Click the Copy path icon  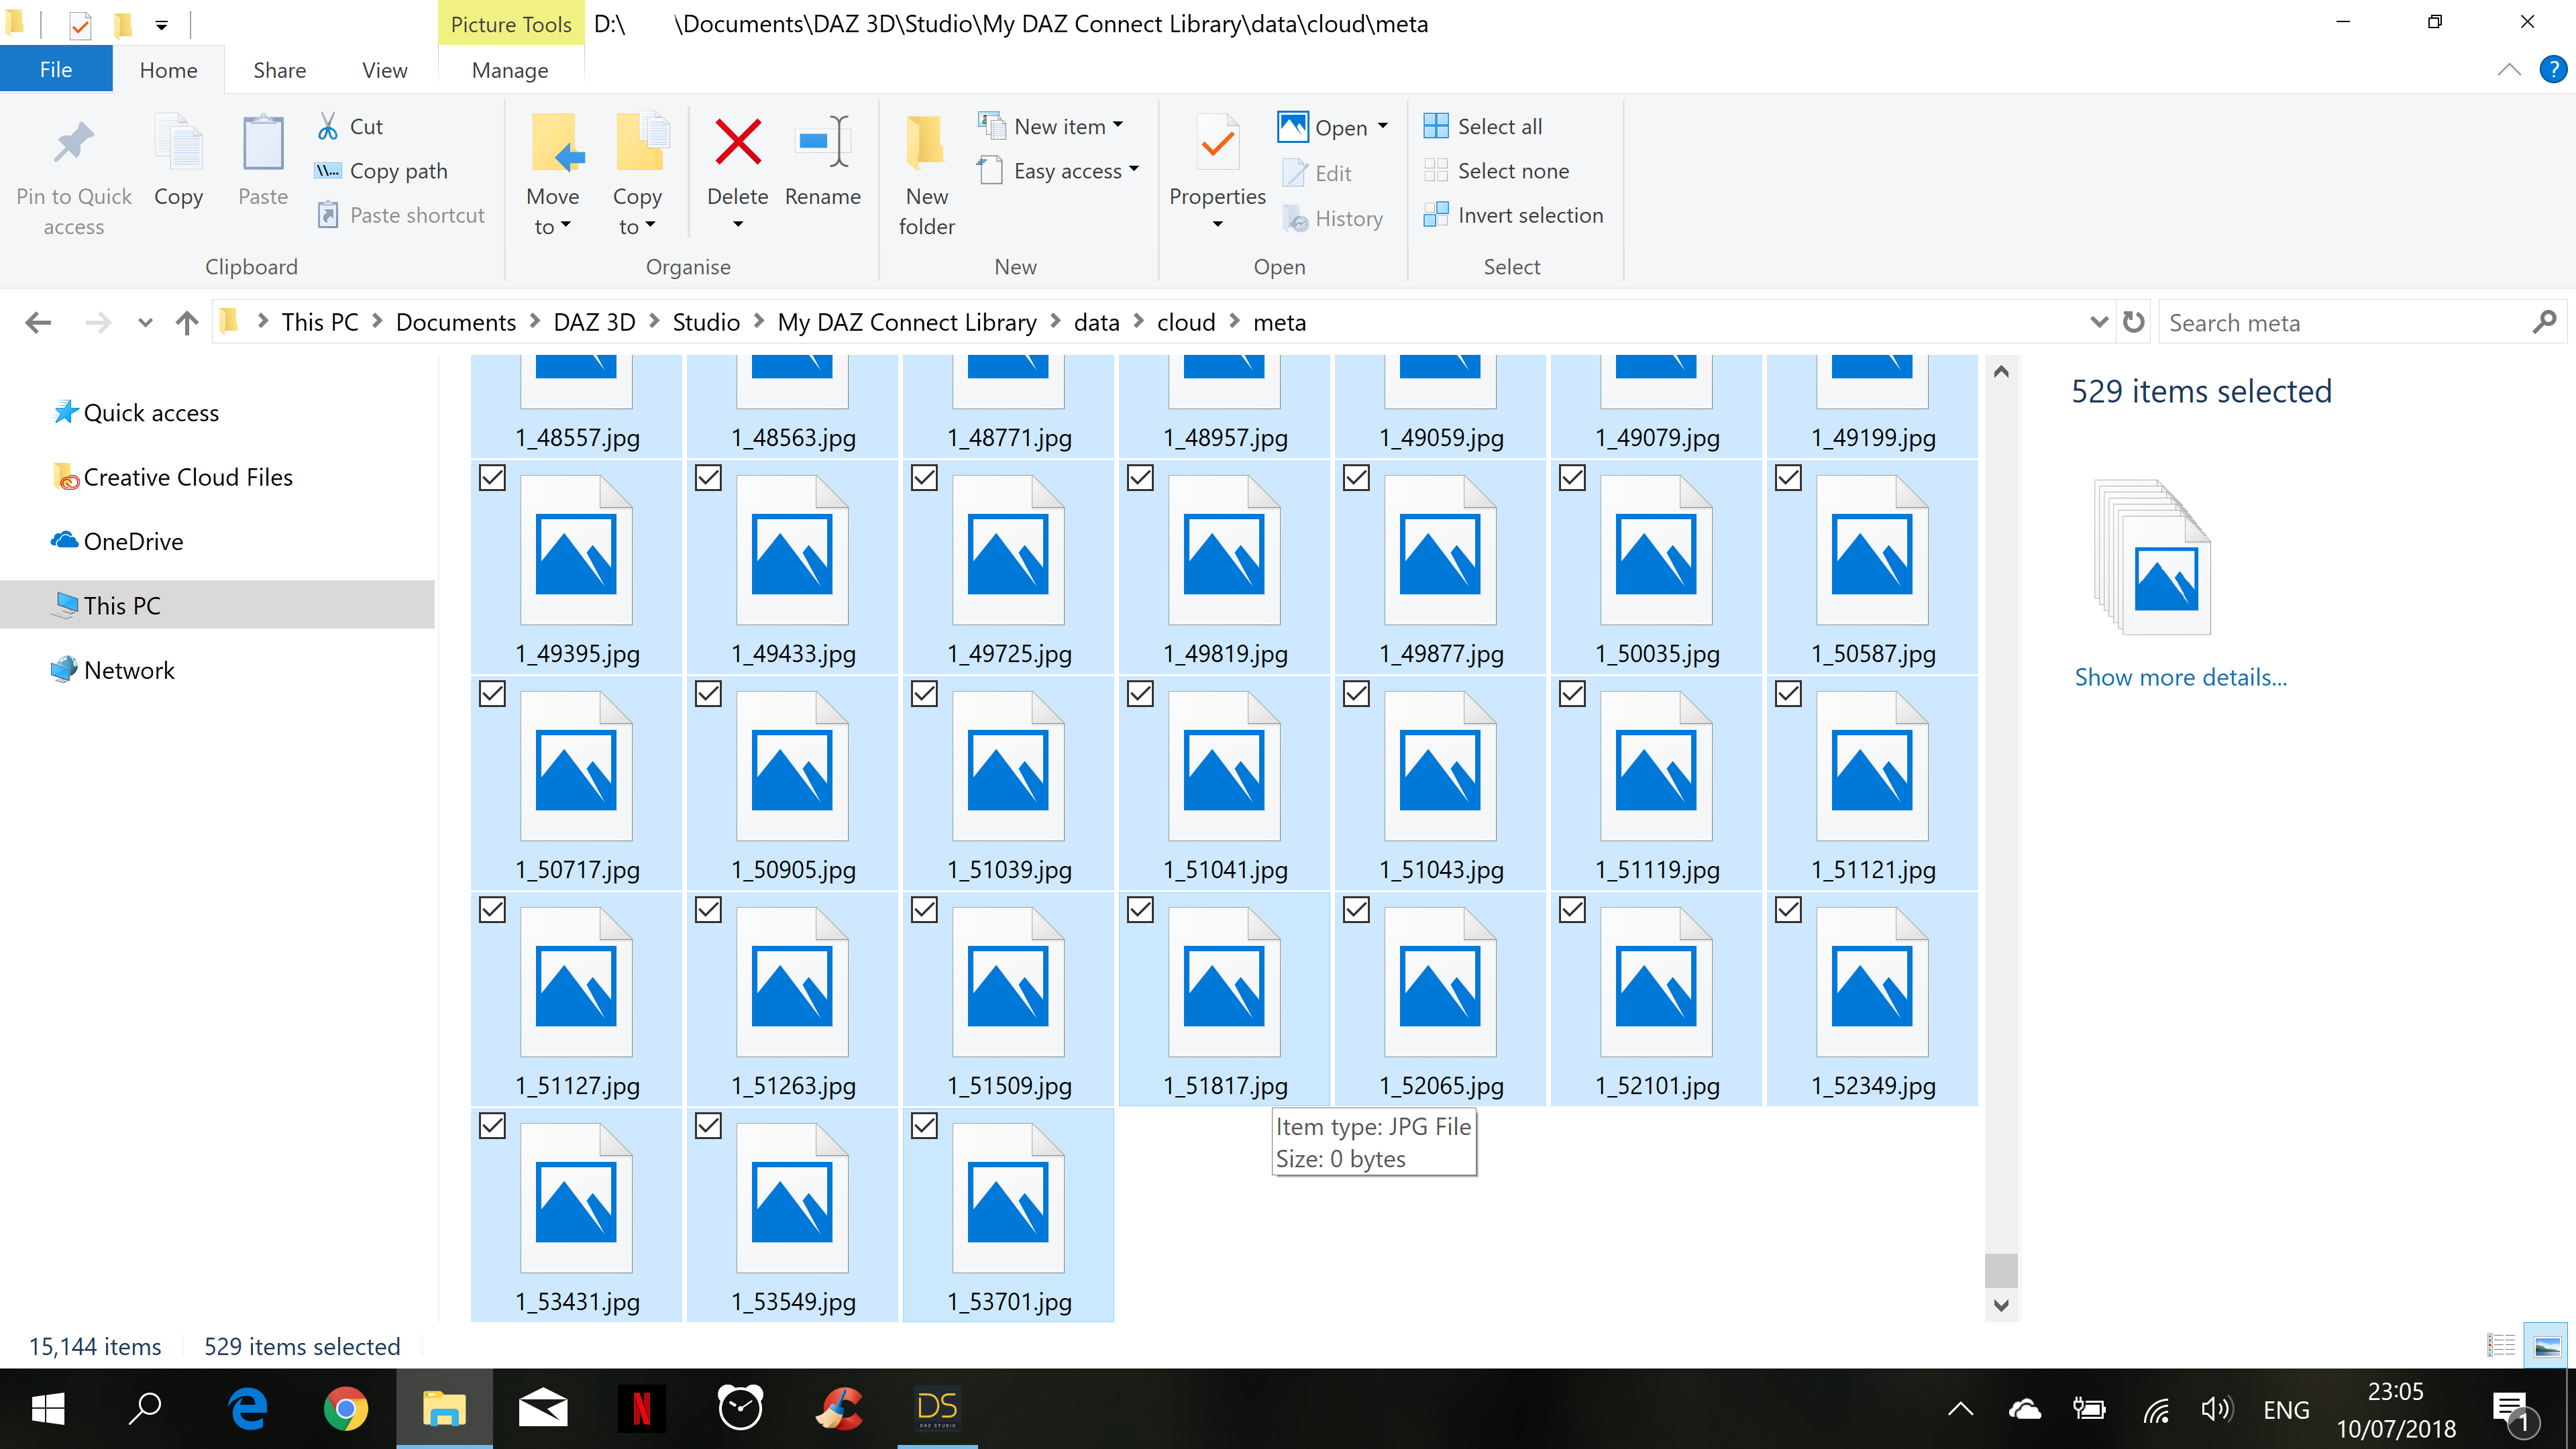coord(328,171)
